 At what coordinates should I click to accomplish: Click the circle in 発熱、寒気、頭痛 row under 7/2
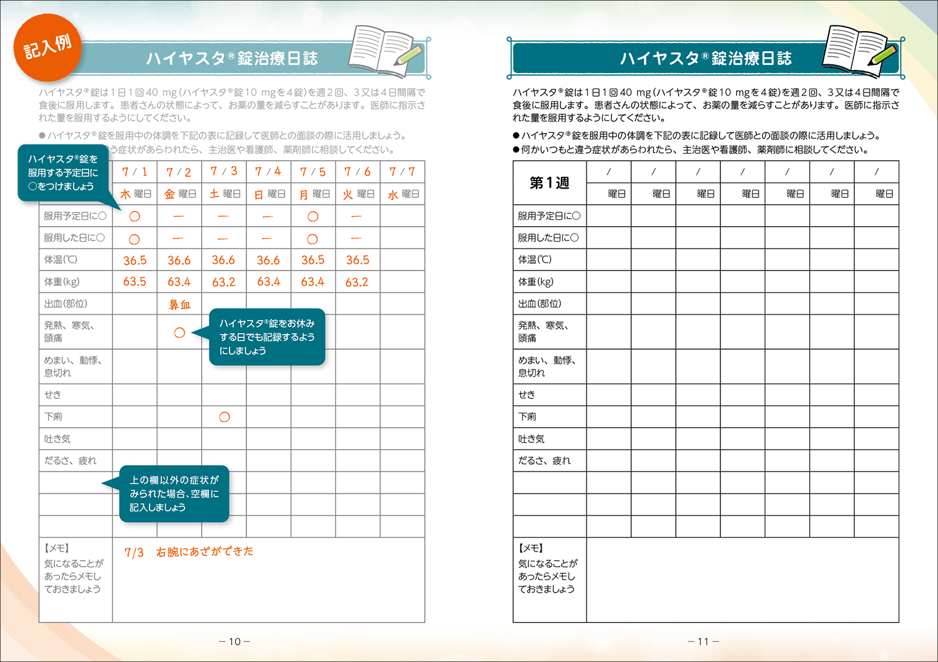tap(179, 332)
